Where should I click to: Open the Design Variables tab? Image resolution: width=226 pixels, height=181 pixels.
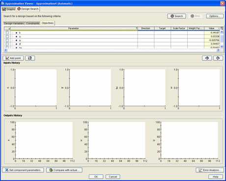[14, 23]
